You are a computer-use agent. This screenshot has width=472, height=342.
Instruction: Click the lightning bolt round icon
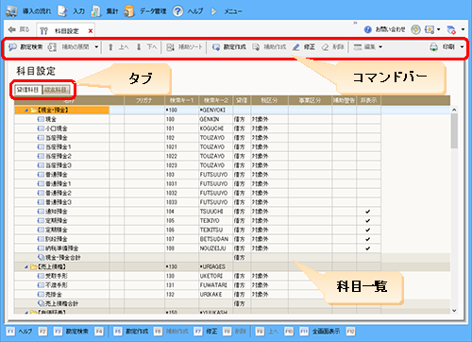pos(415,29)
